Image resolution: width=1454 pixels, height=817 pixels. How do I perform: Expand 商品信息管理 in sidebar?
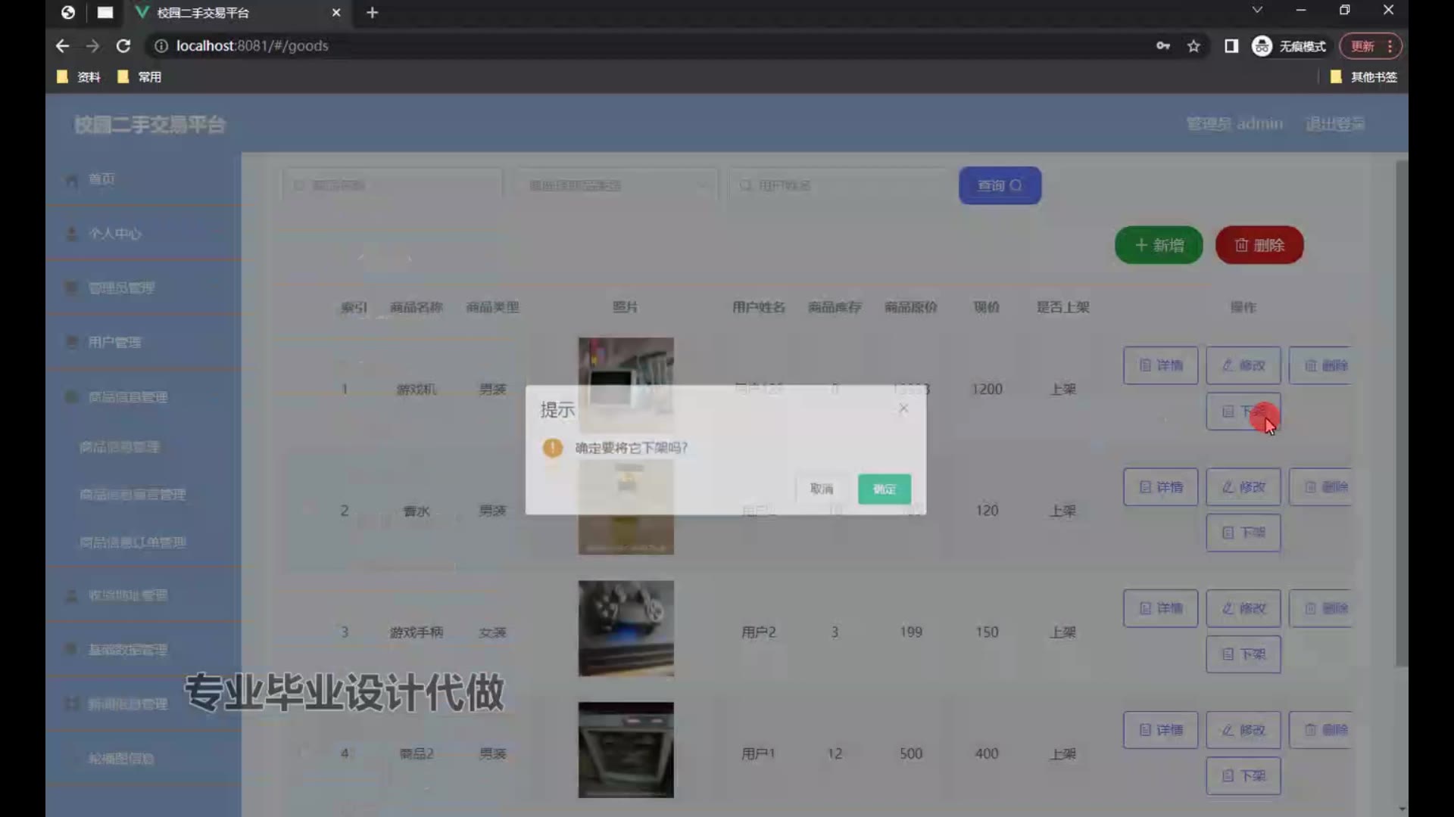pos(127,396)
